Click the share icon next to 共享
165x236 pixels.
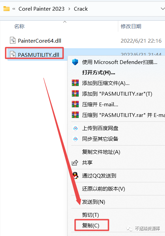click(75, 162)
